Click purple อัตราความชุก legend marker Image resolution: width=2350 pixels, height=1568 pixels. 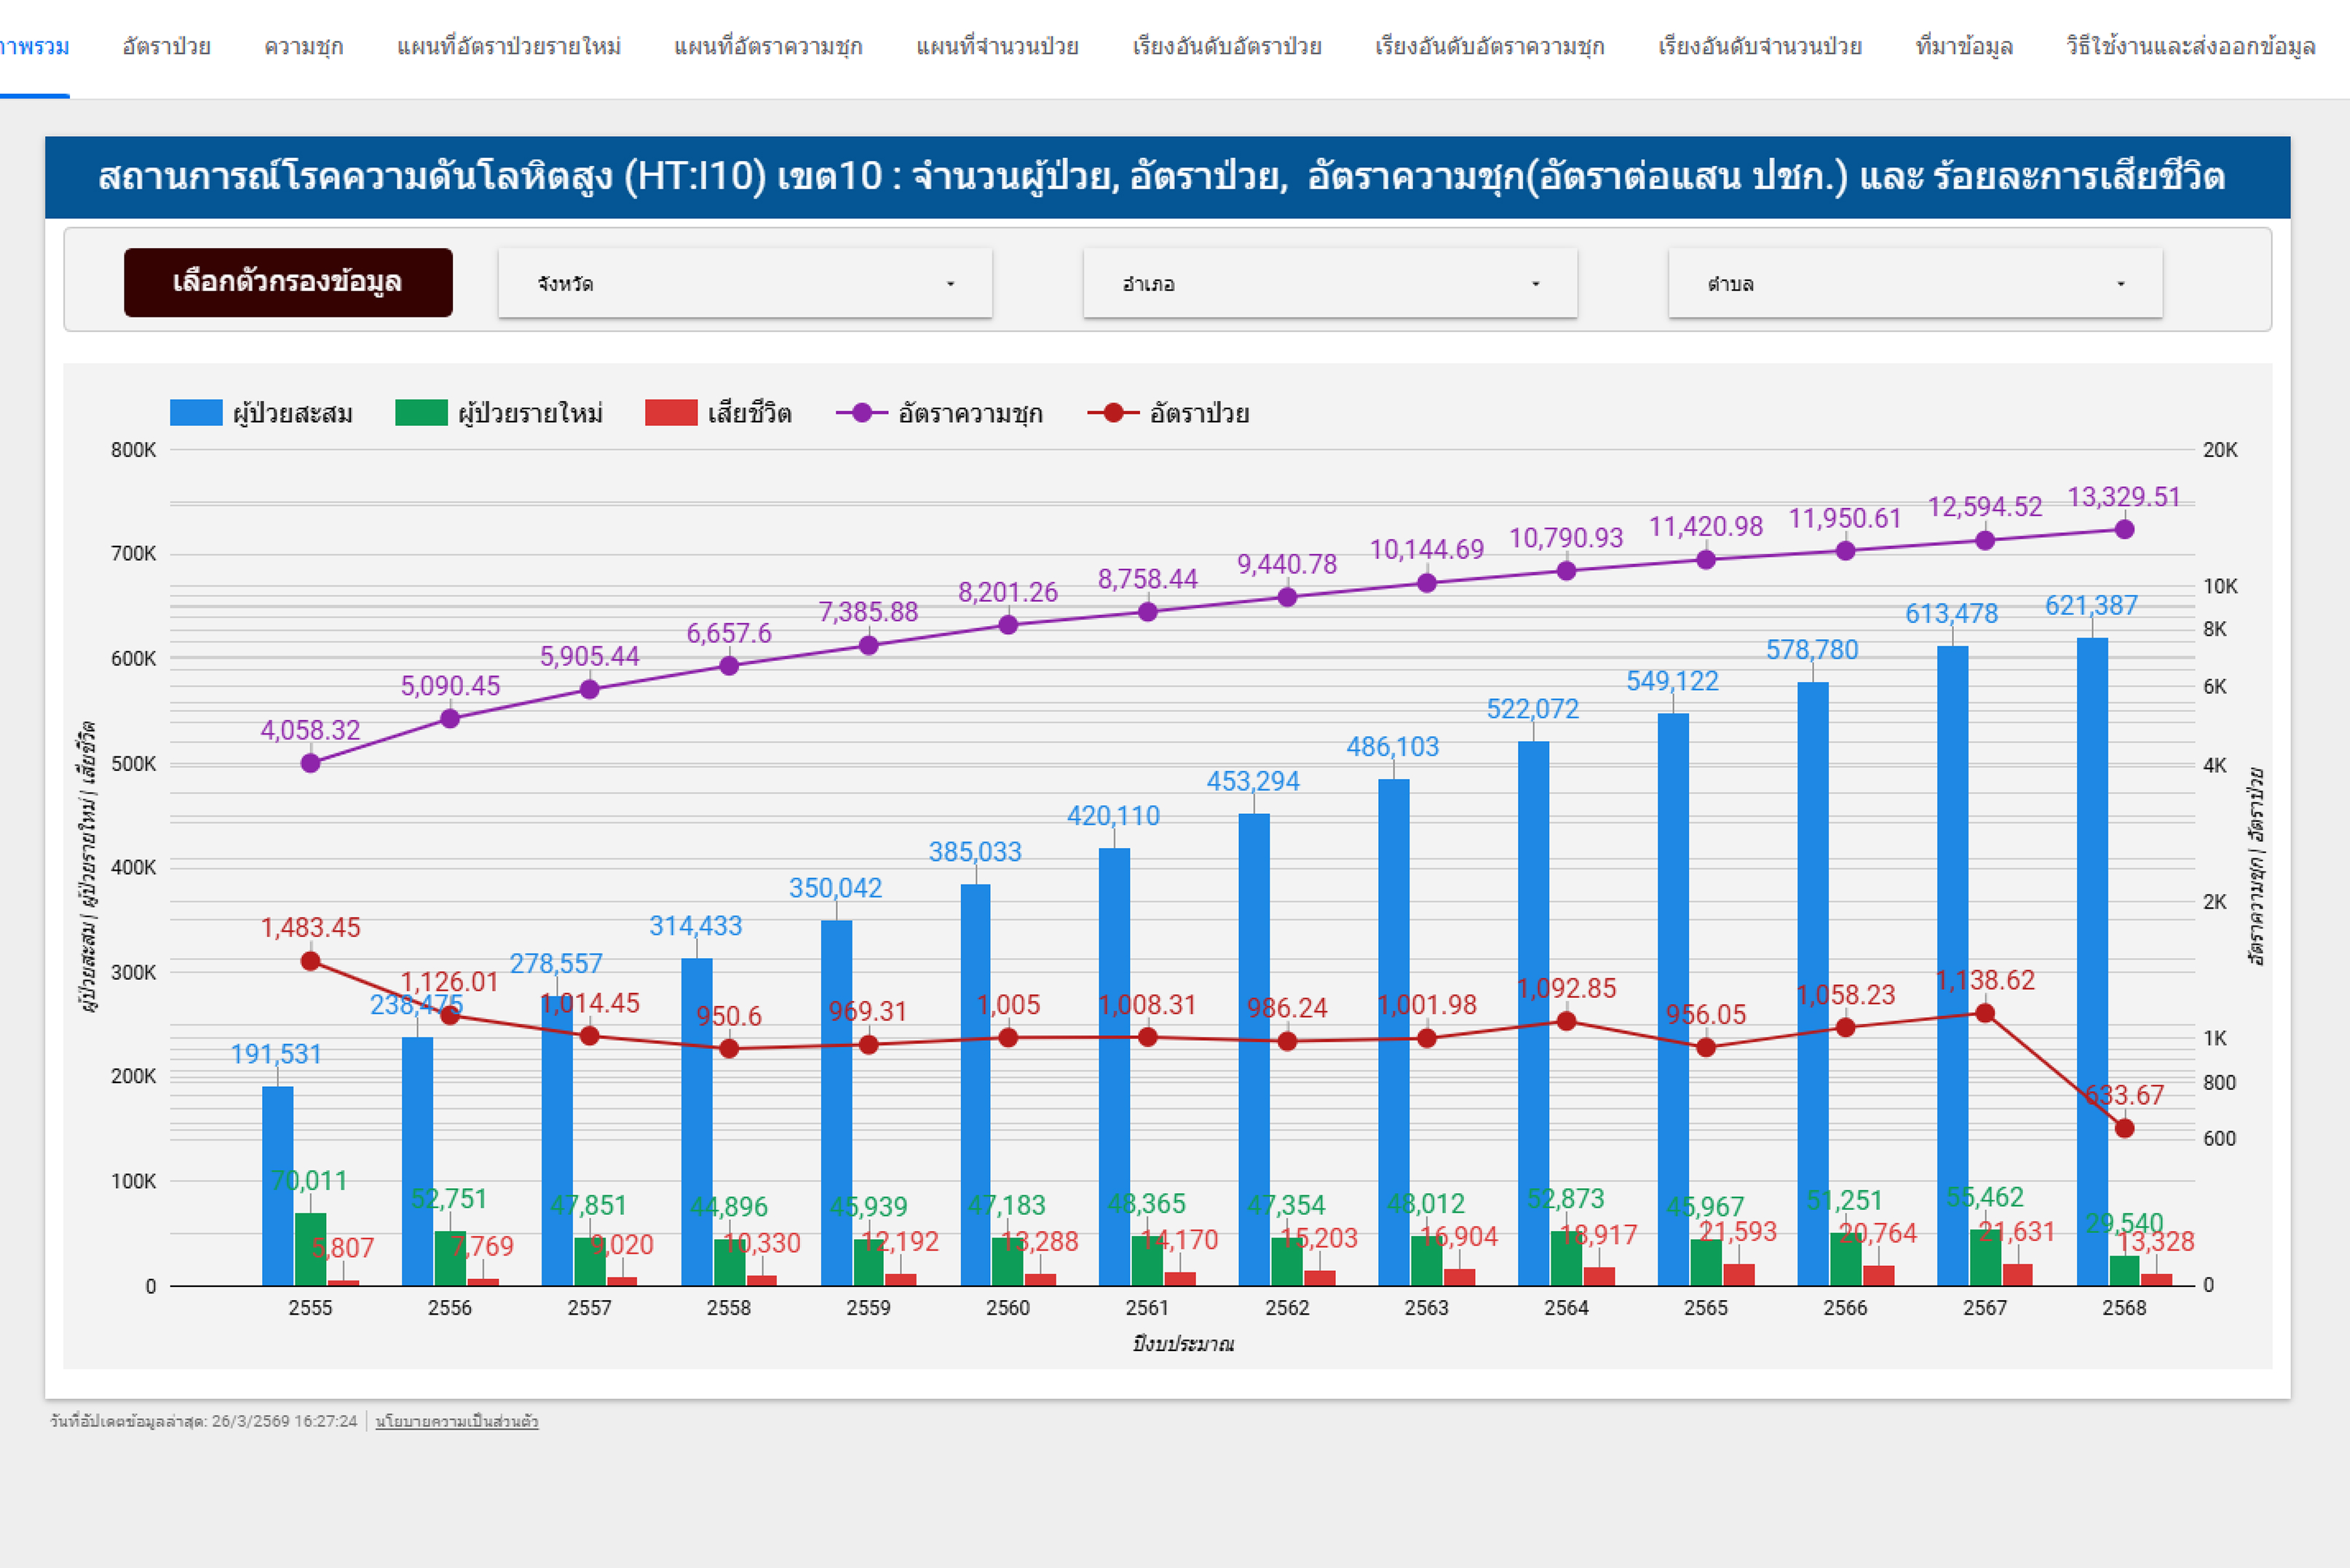click(x=861, y=413)
